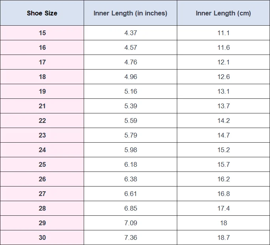This screenshot has height=245, width=270.
Task: Click the 6.18 inches value
Action: [131, 164]
